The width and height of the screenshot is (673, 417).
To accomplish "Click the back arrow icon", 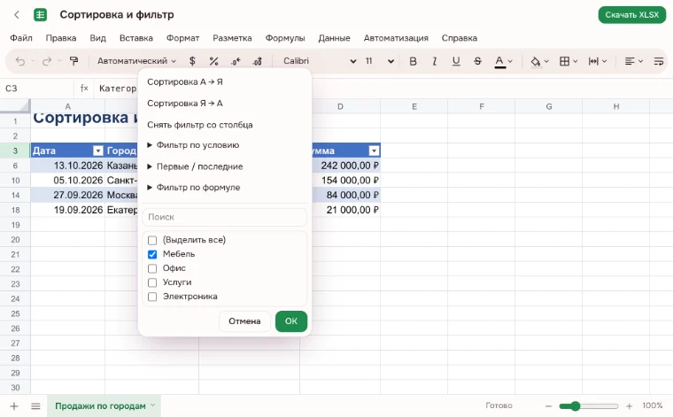I will (17, 15).
